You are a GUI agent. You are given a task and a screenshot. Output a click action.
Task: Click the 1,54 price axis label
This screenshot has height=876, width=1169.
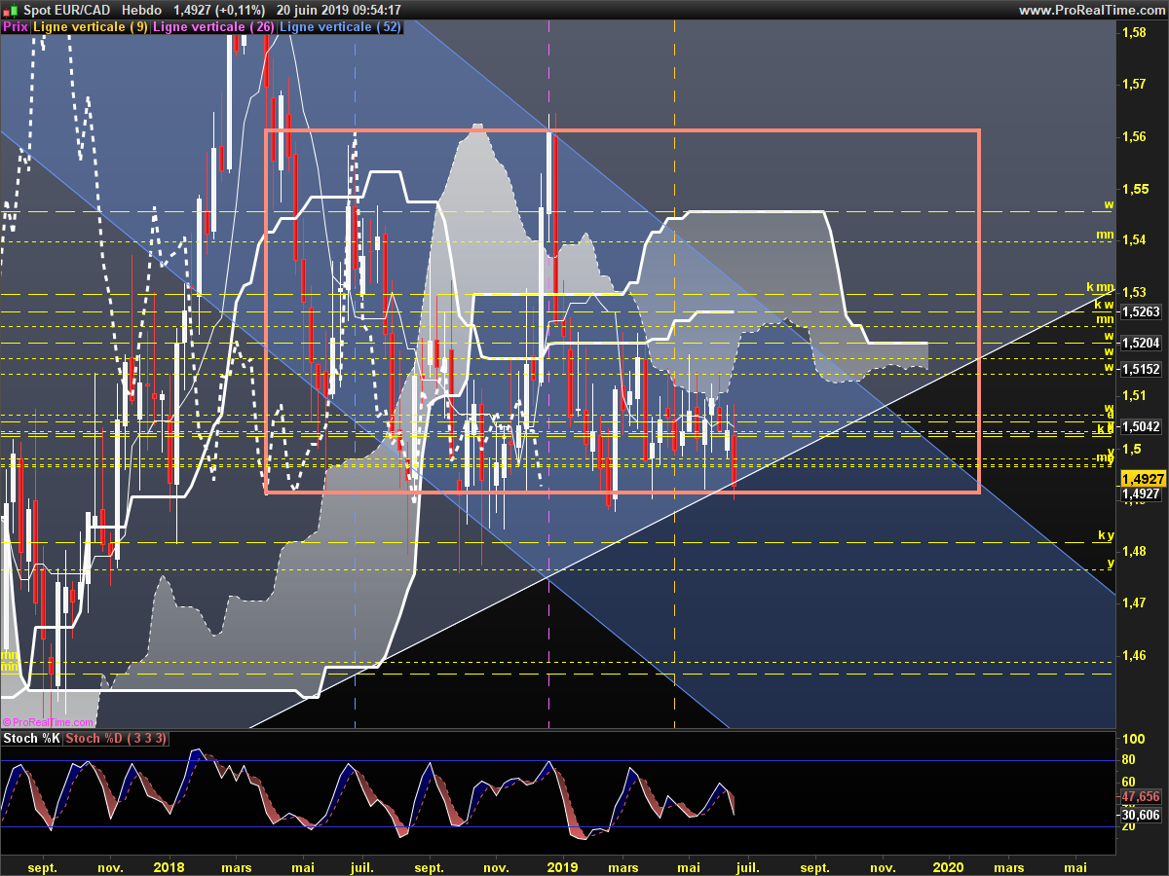click(1133, 240)
